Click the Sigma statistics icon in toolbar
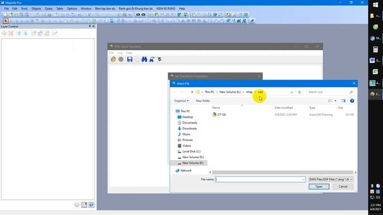 click(112, 21)
